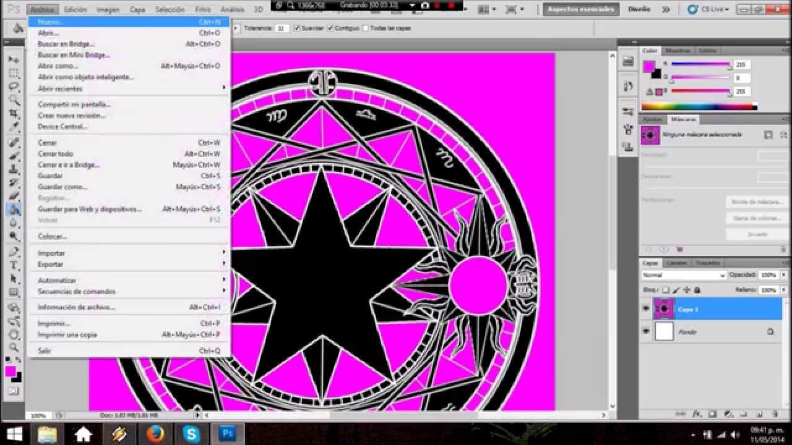The width and height of the screenshot is (792, 445).
Task: Toggle lock transparent pixels in Capas panel
Action: pos(666,290)
